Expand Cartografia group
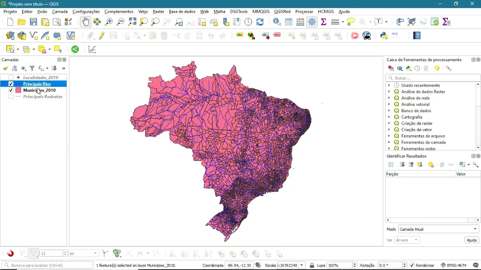The width and height of the screenshot is (481, 270). point(389,117)
